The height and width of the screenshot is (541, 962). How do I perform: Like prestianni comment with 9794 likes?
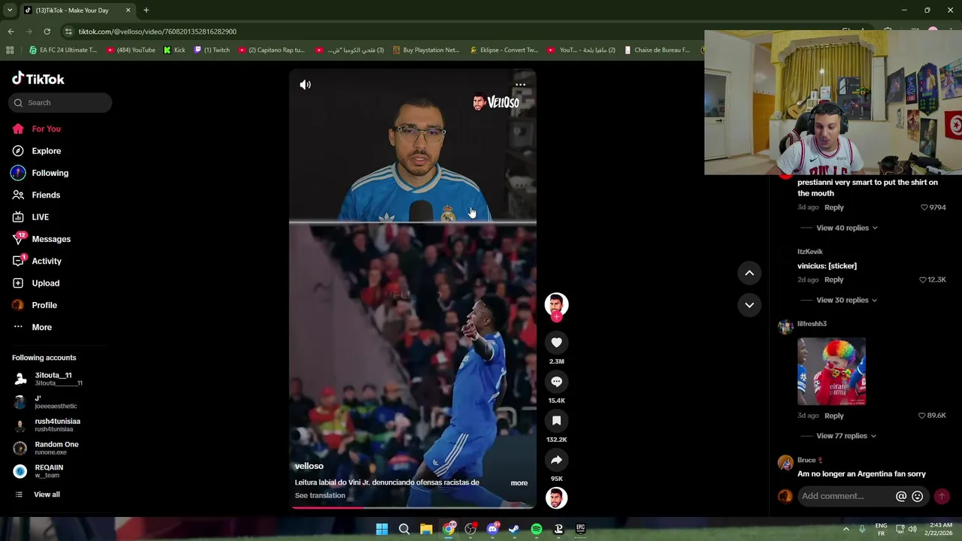click(924, 207)
